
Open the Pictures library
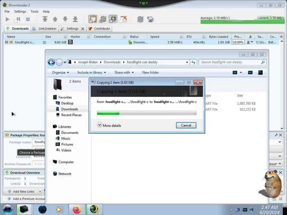coord(67,144)
